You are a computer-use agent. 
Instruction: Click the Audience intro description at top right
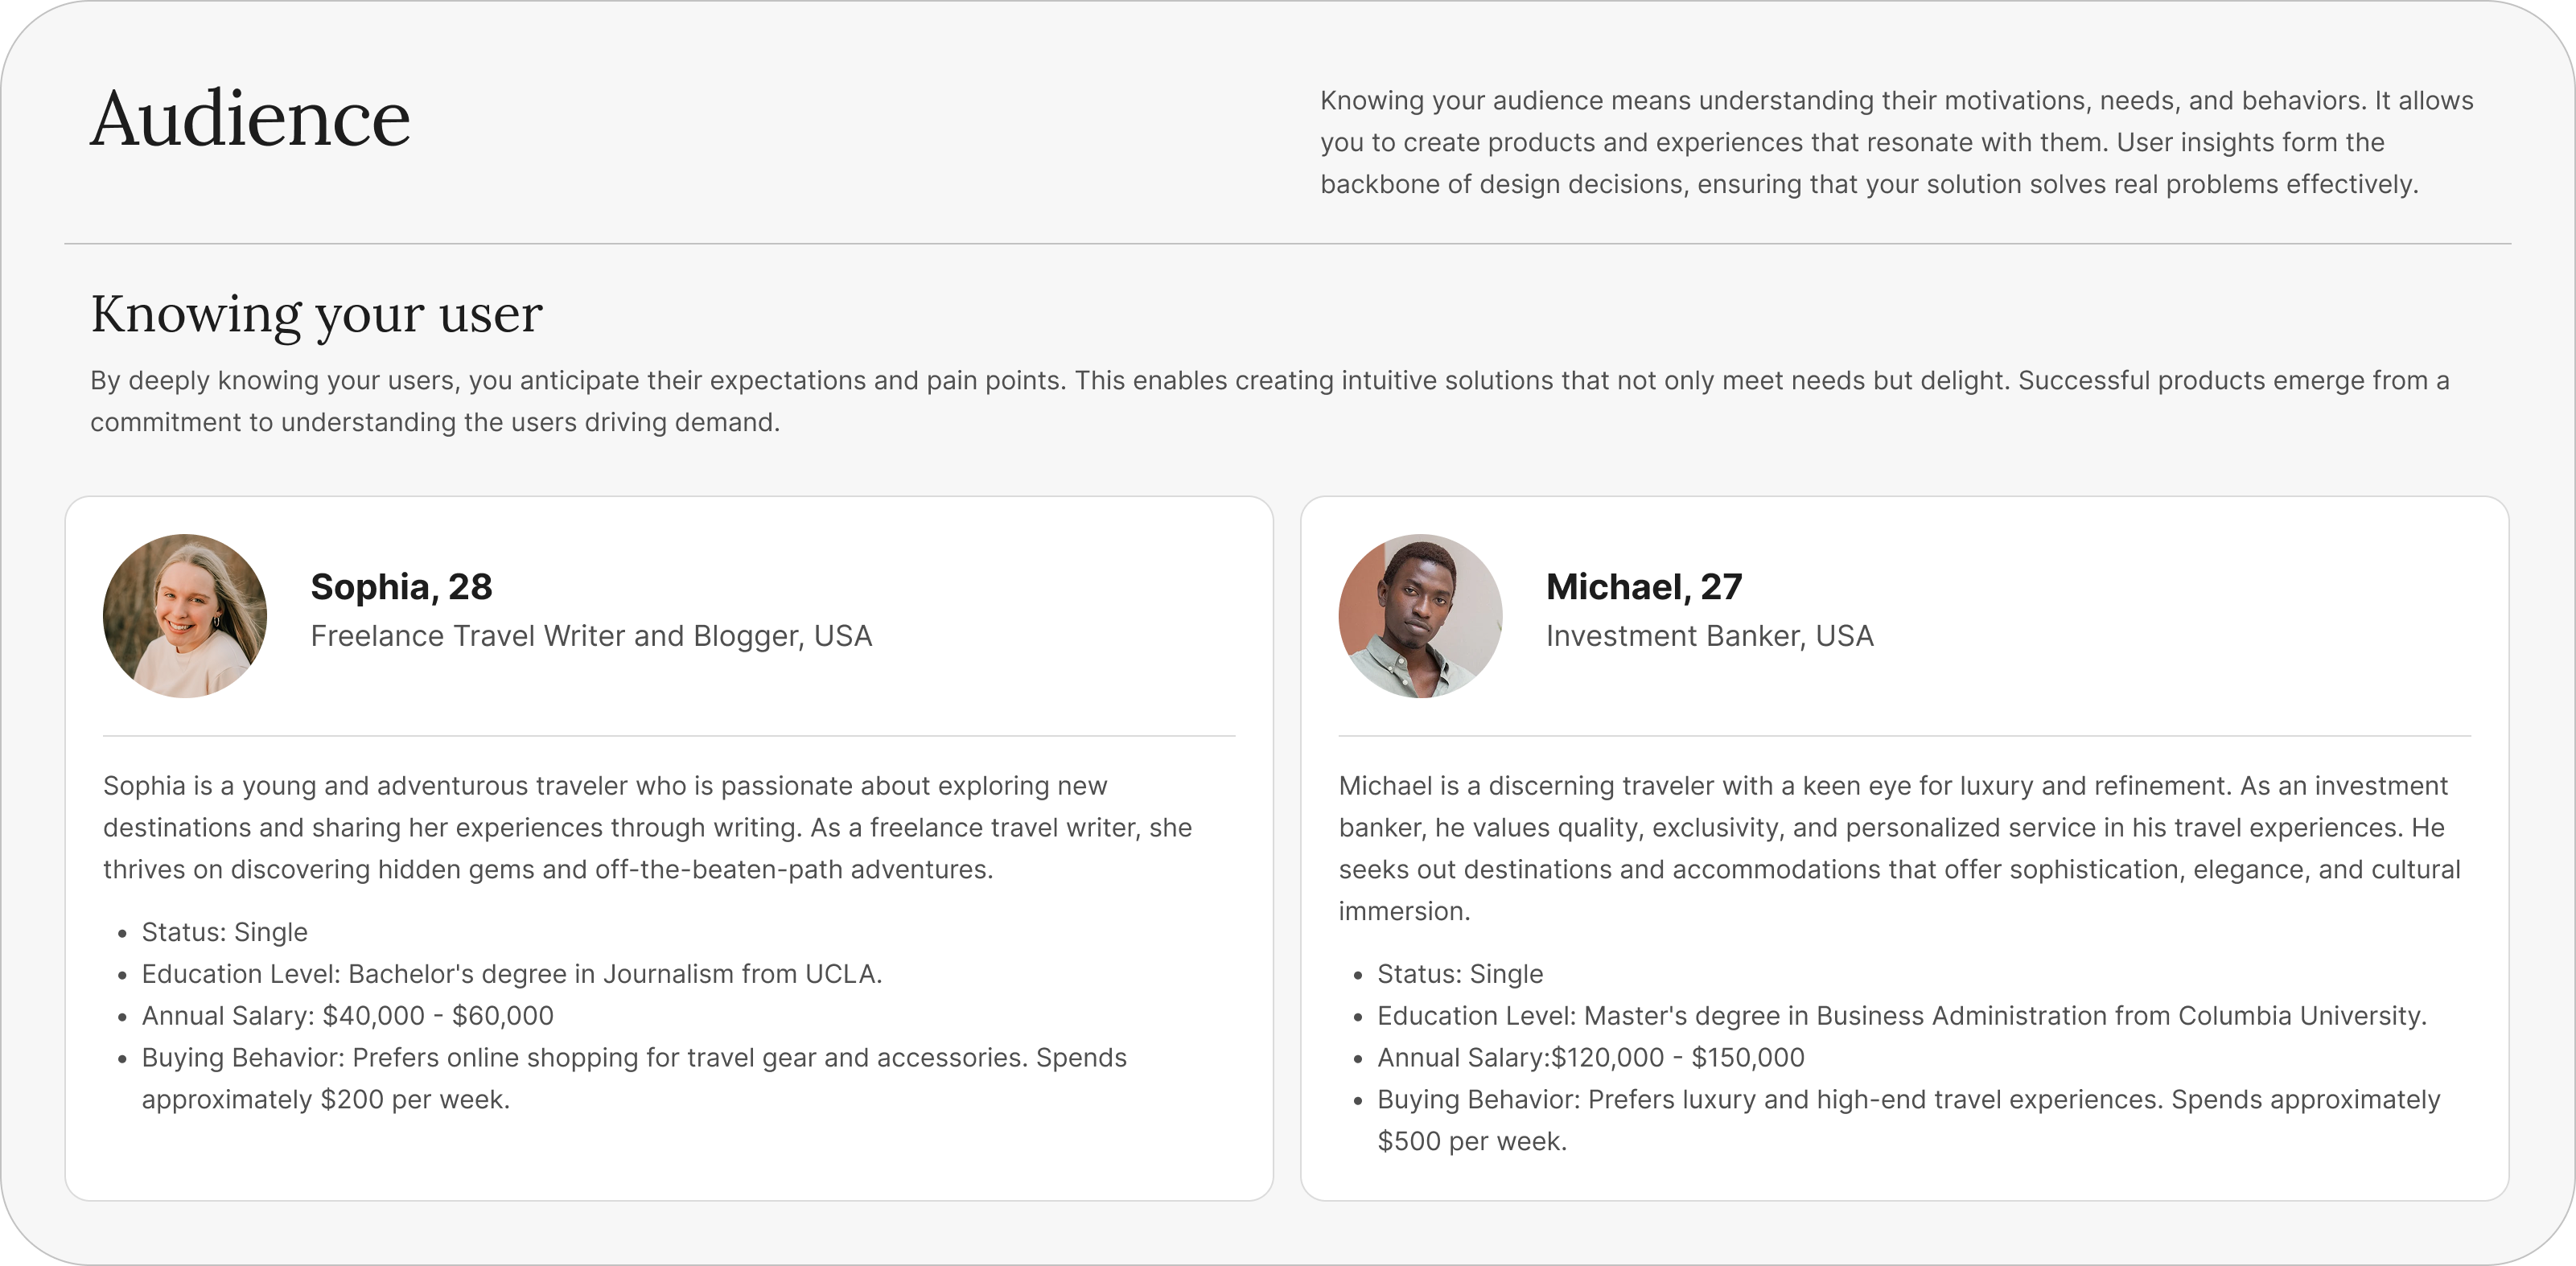coord(1896,143)
